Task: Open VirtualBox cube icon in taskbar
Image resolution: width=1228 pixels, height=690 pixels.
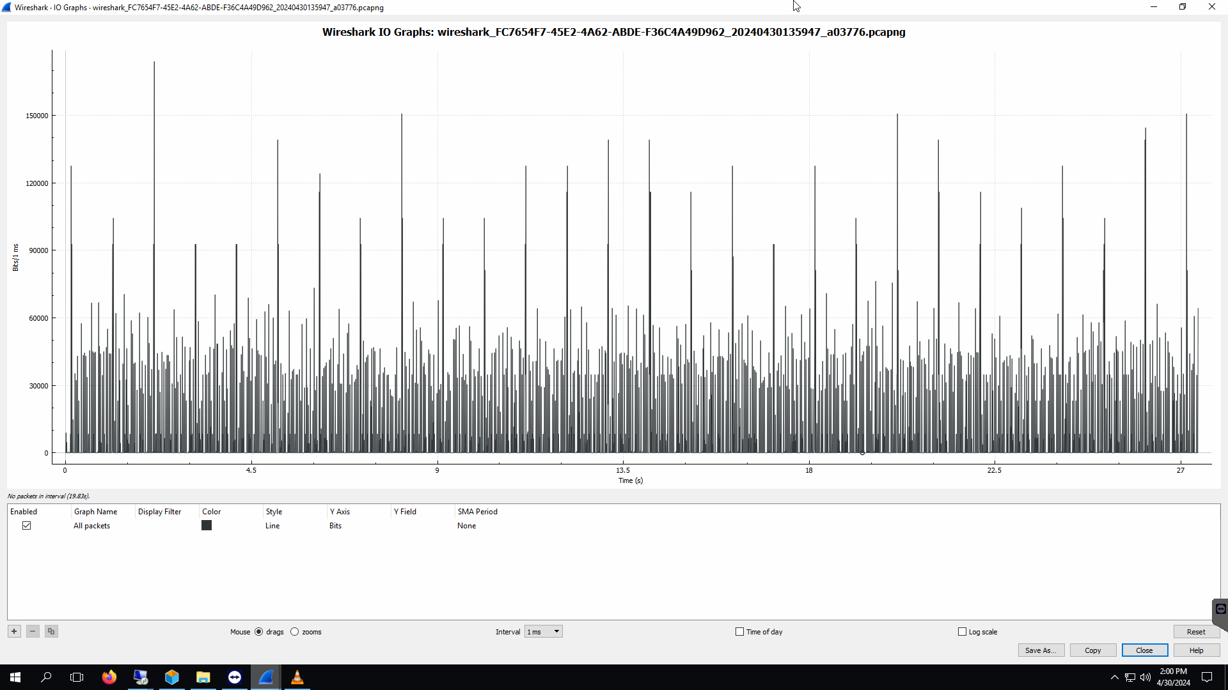Action: click(x=172, y=677)
